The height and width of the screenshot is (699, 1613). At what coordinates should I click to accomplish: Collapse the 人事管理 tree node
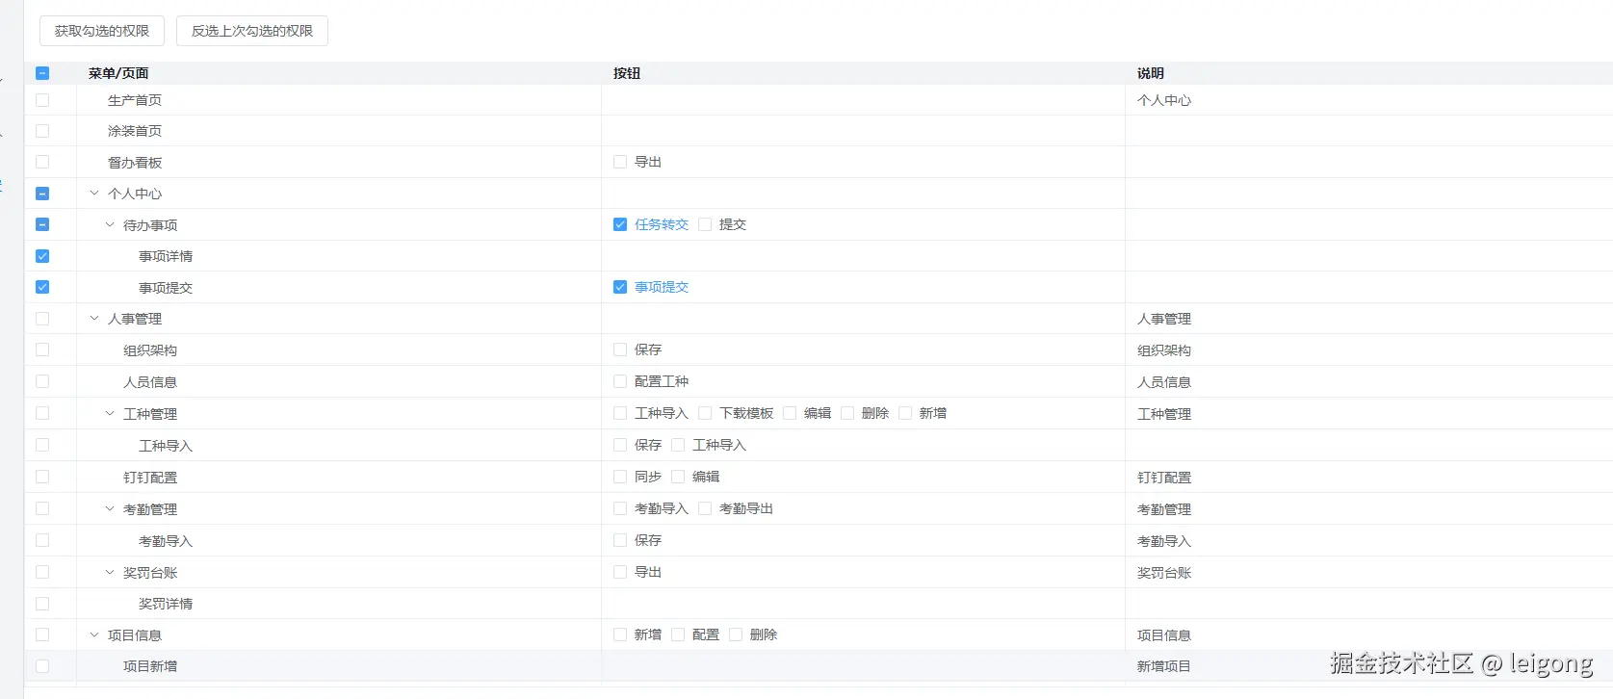click(x=94, y=319)
